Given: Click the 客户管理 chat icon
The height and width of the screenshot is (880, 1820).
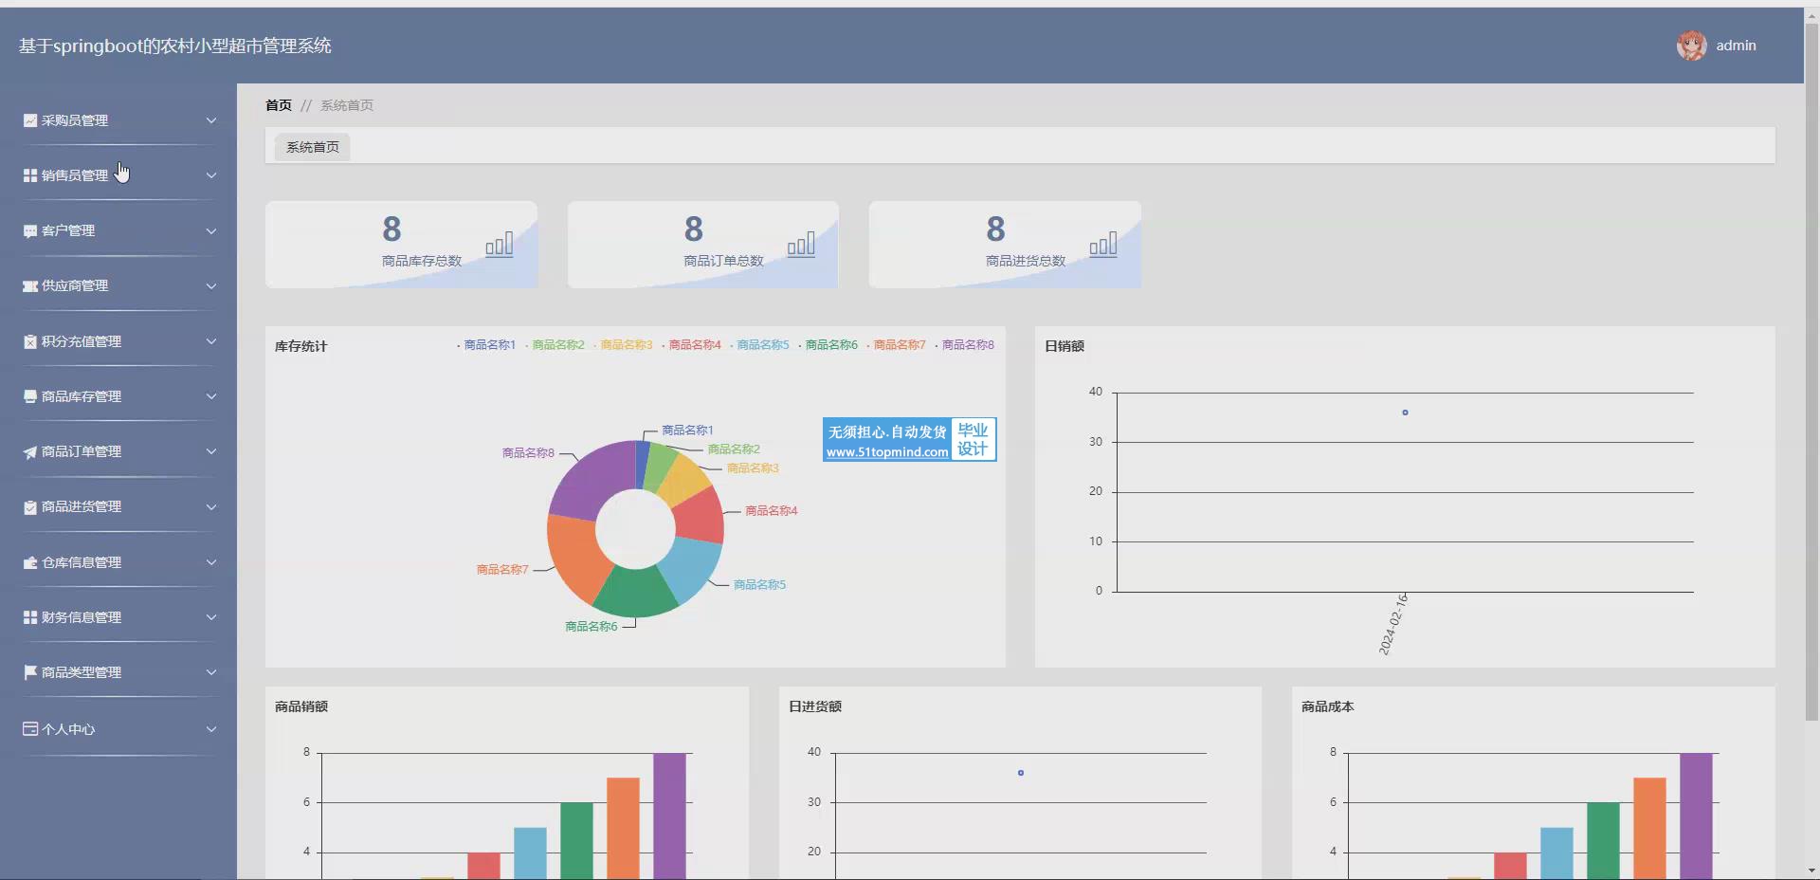Looking at the screenshot, I should point(30,230).
